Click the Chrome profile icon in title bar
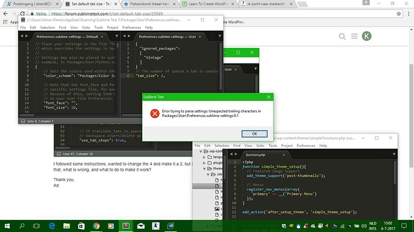The image size is (414, 232). click(366, 2)
